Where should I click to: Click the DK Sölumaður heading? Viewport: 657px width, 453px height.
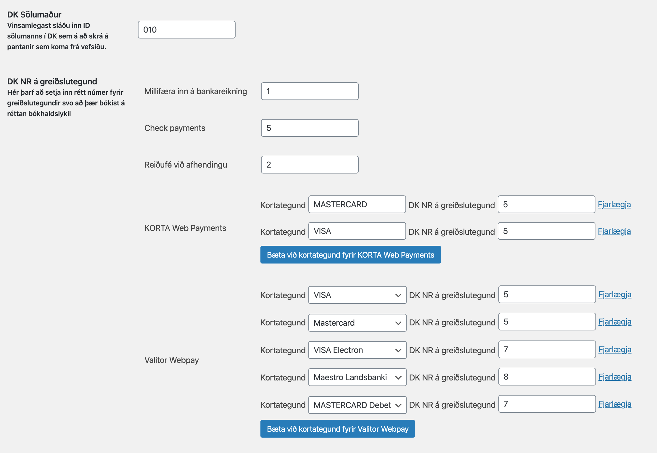click(x=34, y=15)
